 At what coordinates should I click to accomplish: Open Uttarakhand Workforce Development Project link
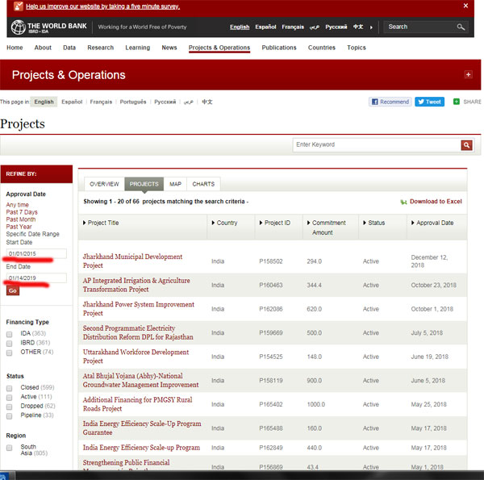(136, 357)
